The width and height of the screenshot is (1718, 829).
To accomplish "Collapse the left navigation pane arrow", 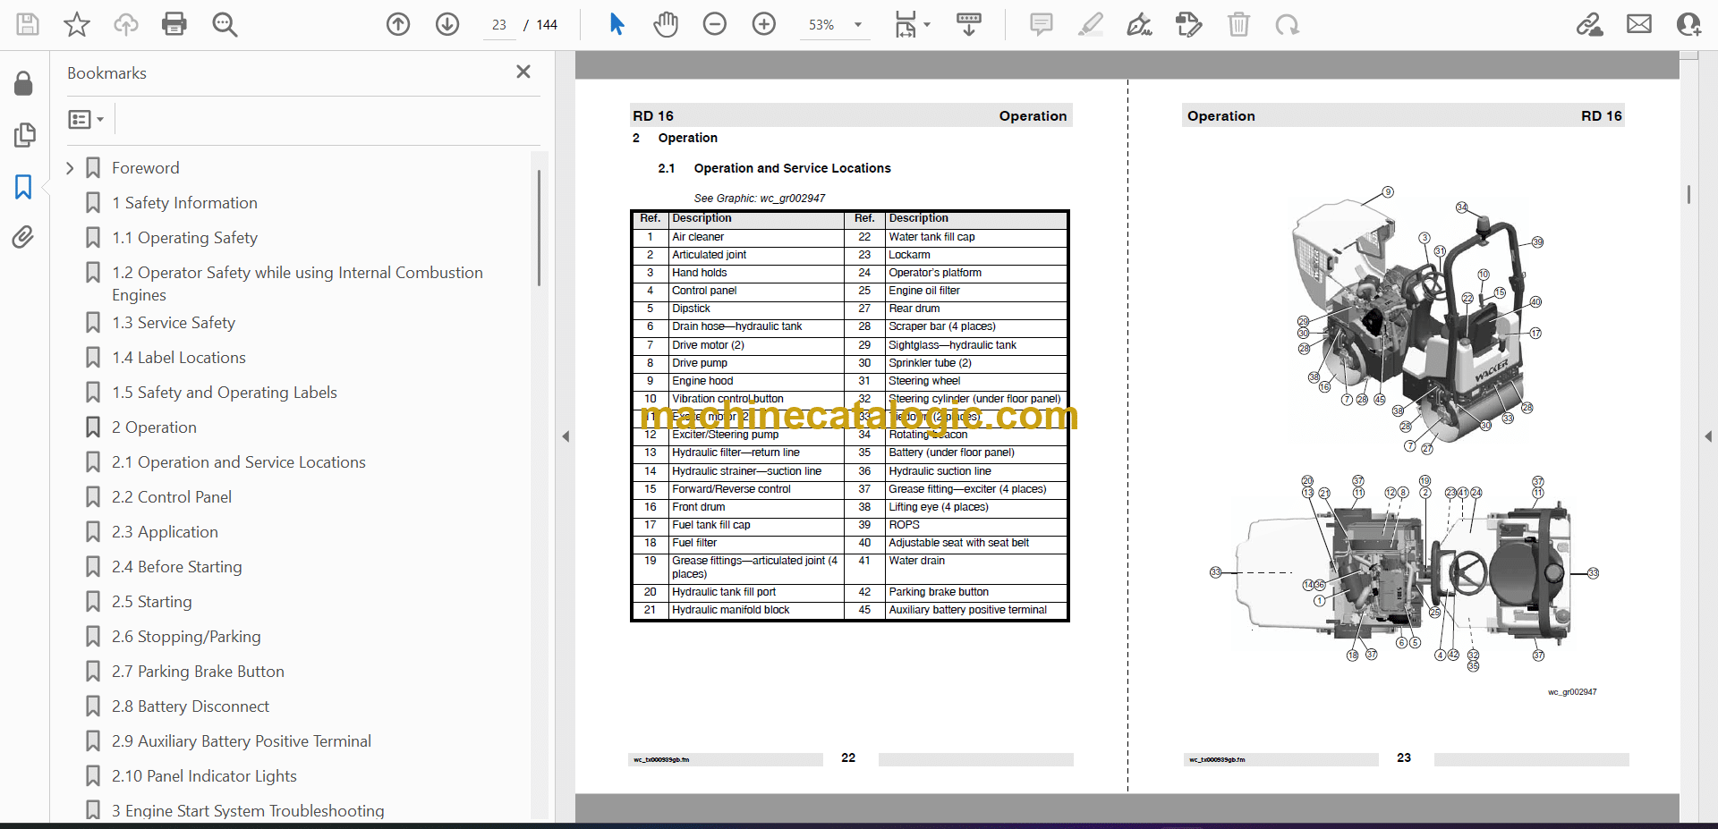I will (x=566, y=436).
